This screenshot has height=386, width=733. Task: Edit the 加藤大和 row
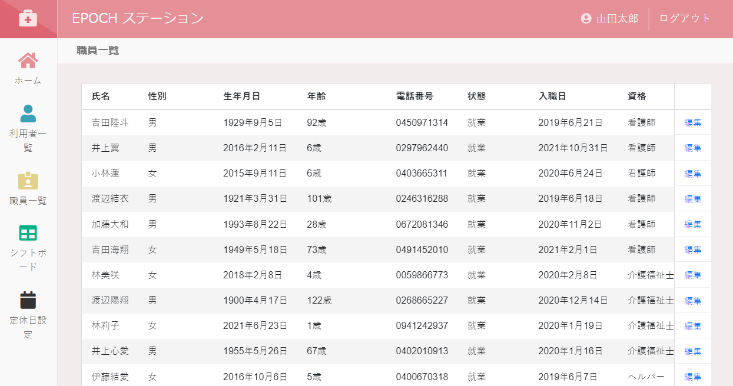[692, 224]
